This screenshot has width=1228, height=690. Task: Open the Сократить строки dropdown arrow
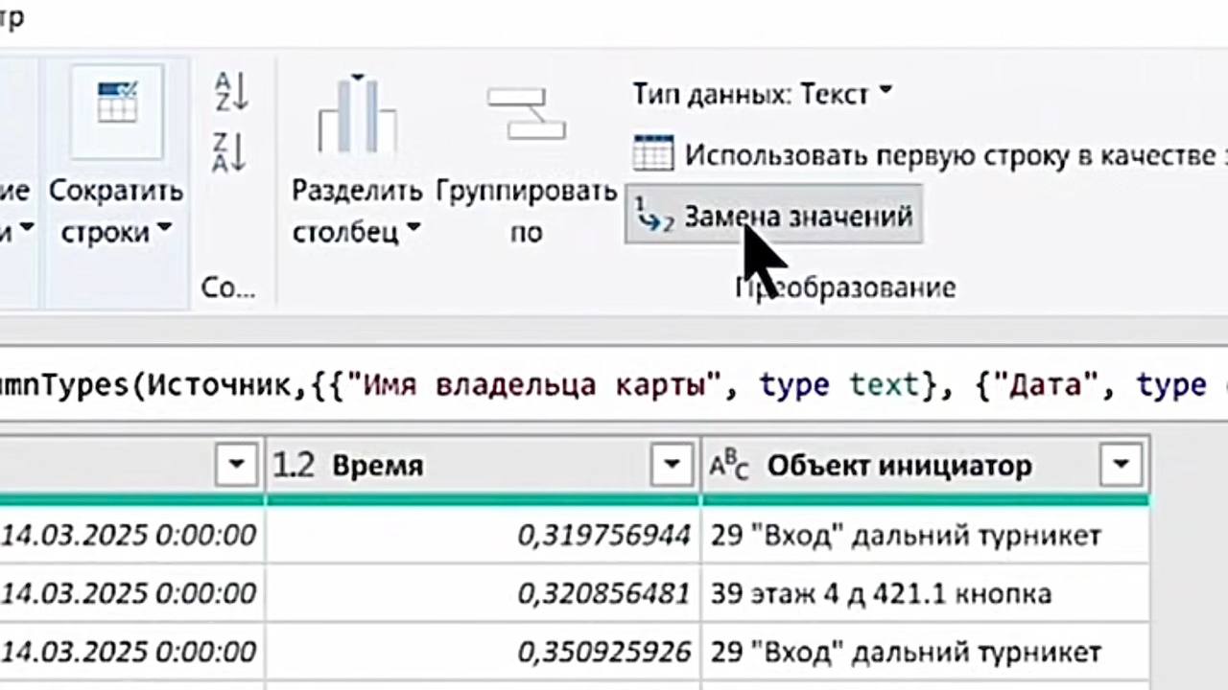164,230
